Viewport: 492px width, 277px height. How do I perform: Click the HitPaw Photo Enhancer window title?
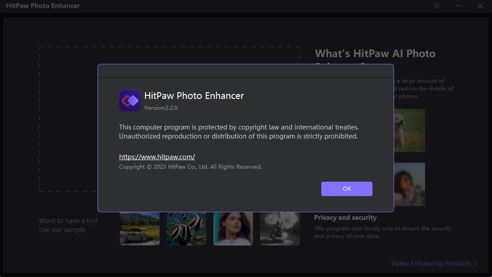[x=43, y=6]
